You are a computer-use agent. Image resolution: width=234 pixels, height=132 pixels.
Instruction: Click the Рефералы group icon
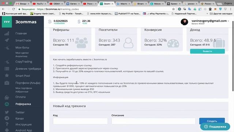(81, 43)
